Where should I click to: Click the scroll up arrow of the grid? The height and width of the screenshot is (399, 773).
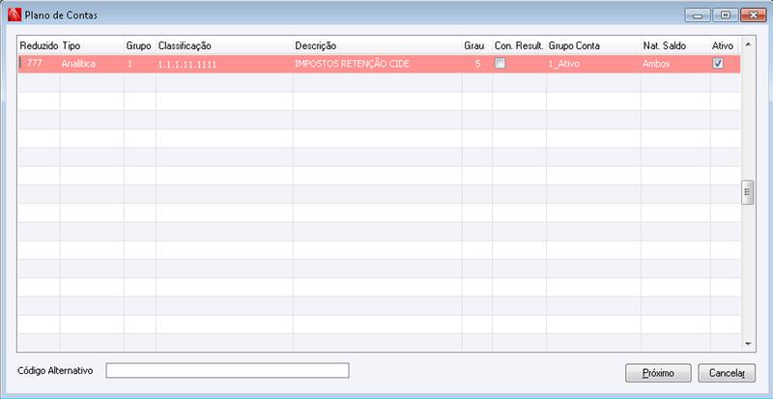click(747, 44)
